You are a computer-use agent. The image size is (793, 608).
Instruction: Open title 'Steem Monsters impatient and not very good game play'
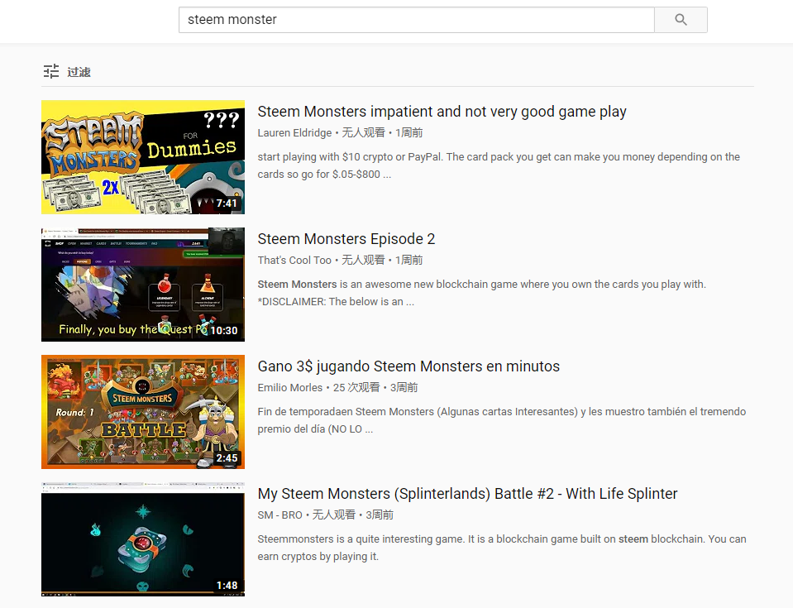coord(442,112)
